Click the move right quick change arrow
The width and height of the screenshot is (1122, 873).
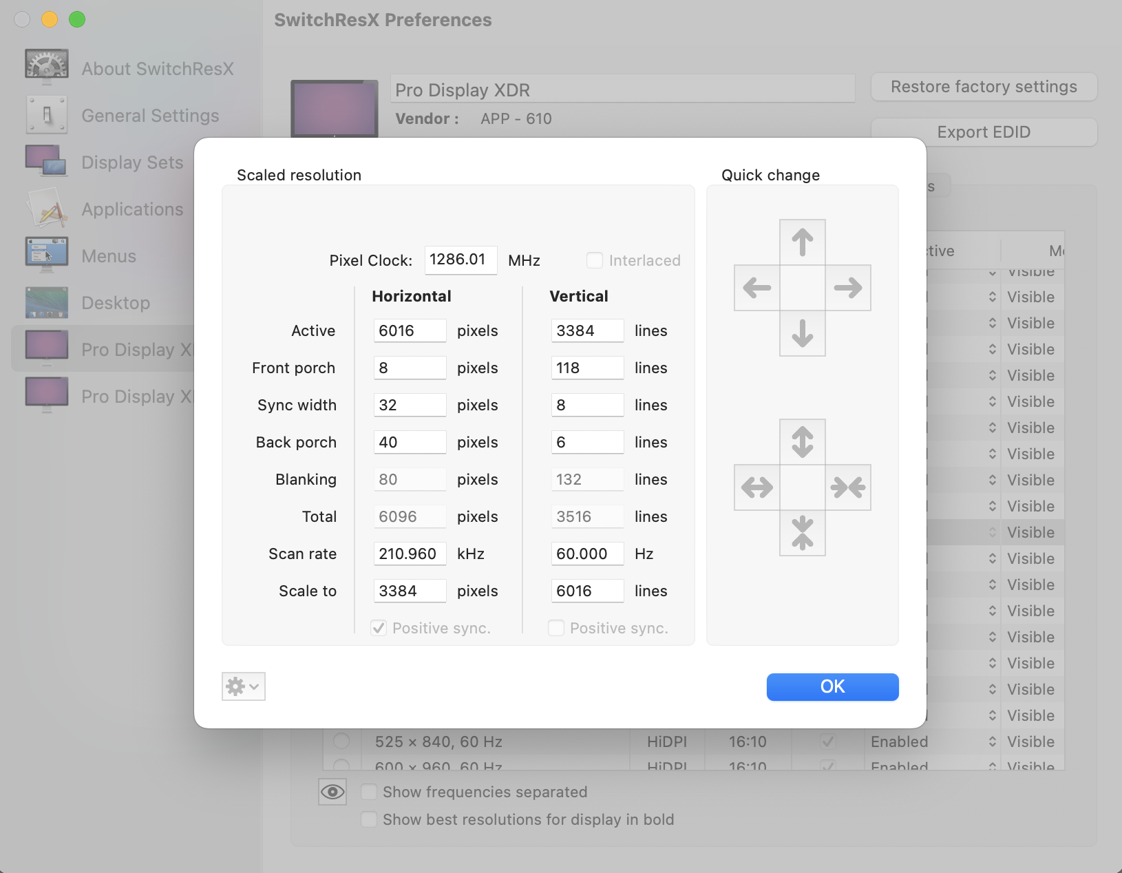(848, 288)
